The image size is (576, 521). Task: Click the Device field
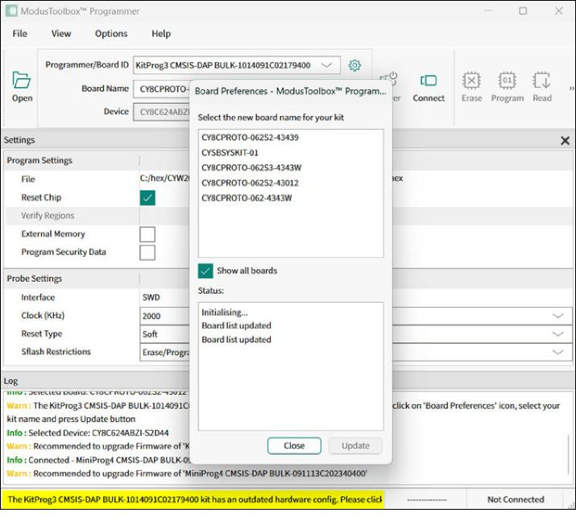point(162,112)
